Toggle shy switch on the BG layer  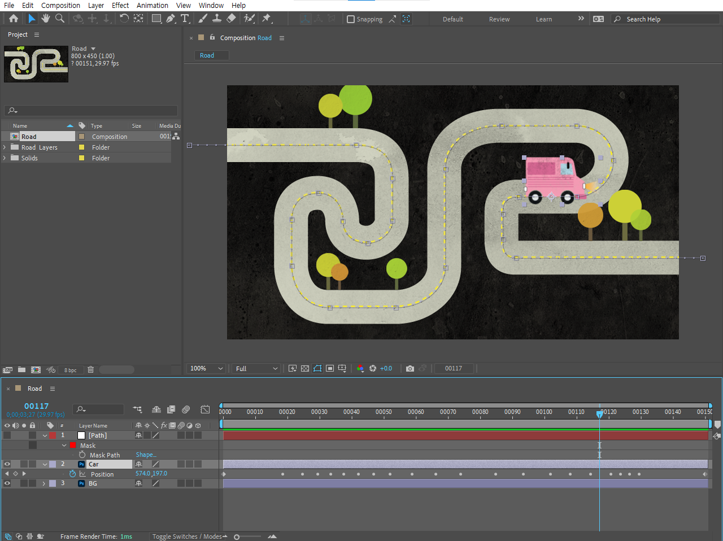(x=138, y=483)
